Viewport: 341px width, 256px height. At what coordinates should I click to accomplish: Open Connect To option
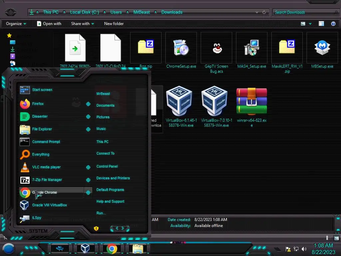point(106,153)
